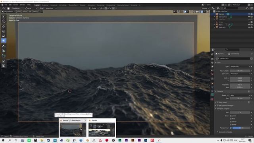Enable Show Sensor checkbox
This screenshot has height=143, width=254.
(231, 122)
